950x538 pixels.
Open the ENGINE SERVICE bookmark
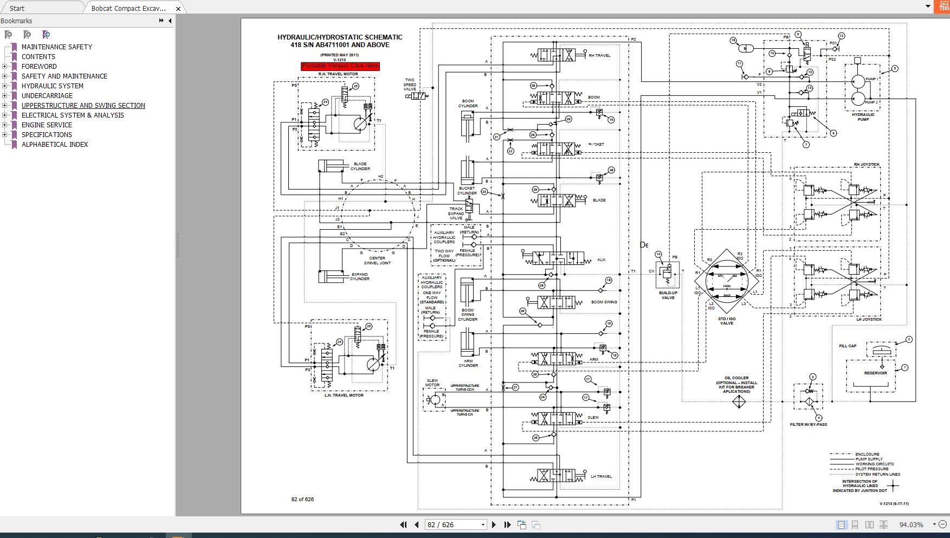pos(47,125)
